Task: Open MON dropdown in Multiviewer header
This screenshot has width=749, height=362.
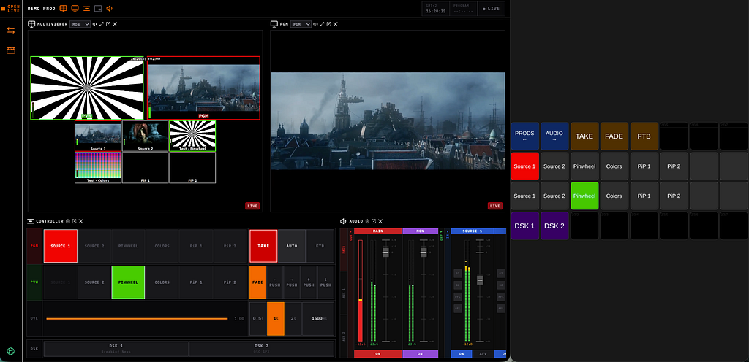Action: click(x=80, y=24)
